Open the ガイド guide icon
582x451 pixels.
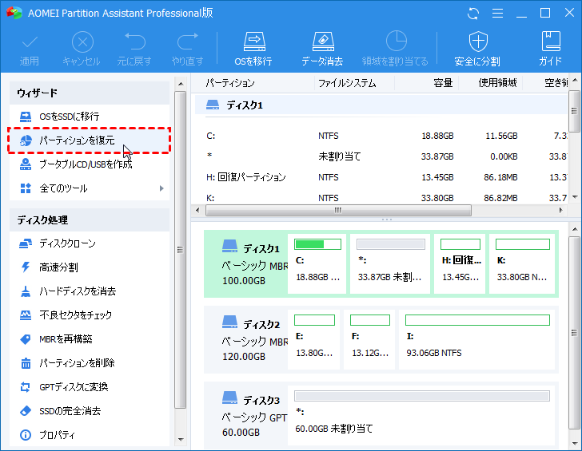(x=551, y=49)
